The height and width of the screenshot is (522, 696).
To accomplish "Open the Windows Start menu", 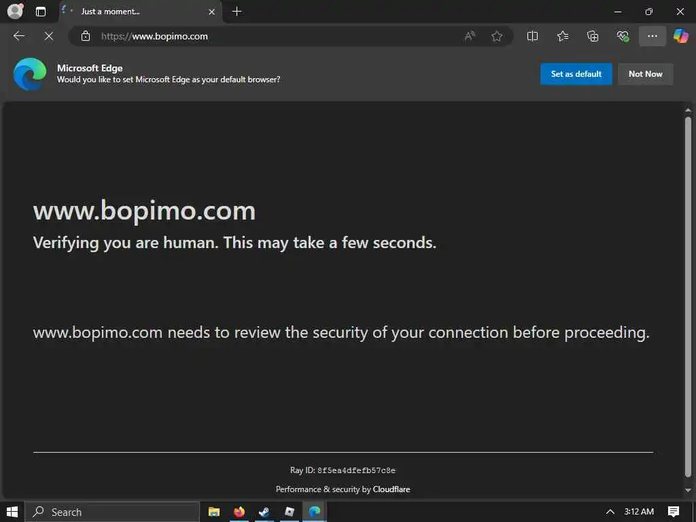I will coord(12,512).
